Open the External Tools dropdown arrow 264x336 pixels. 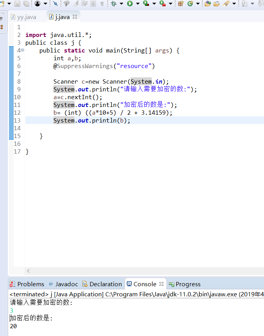coord(170,3)
